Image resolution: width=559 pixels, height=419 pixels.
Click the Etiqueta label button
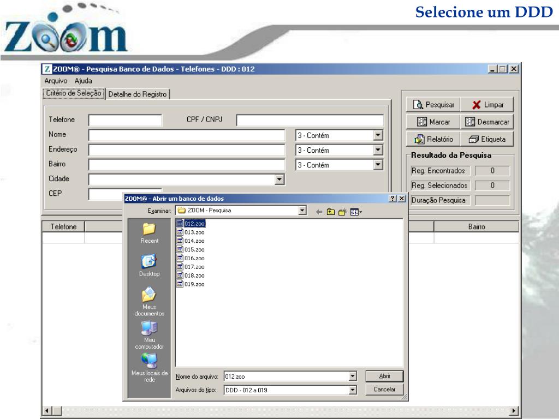[x=487, y=139]
